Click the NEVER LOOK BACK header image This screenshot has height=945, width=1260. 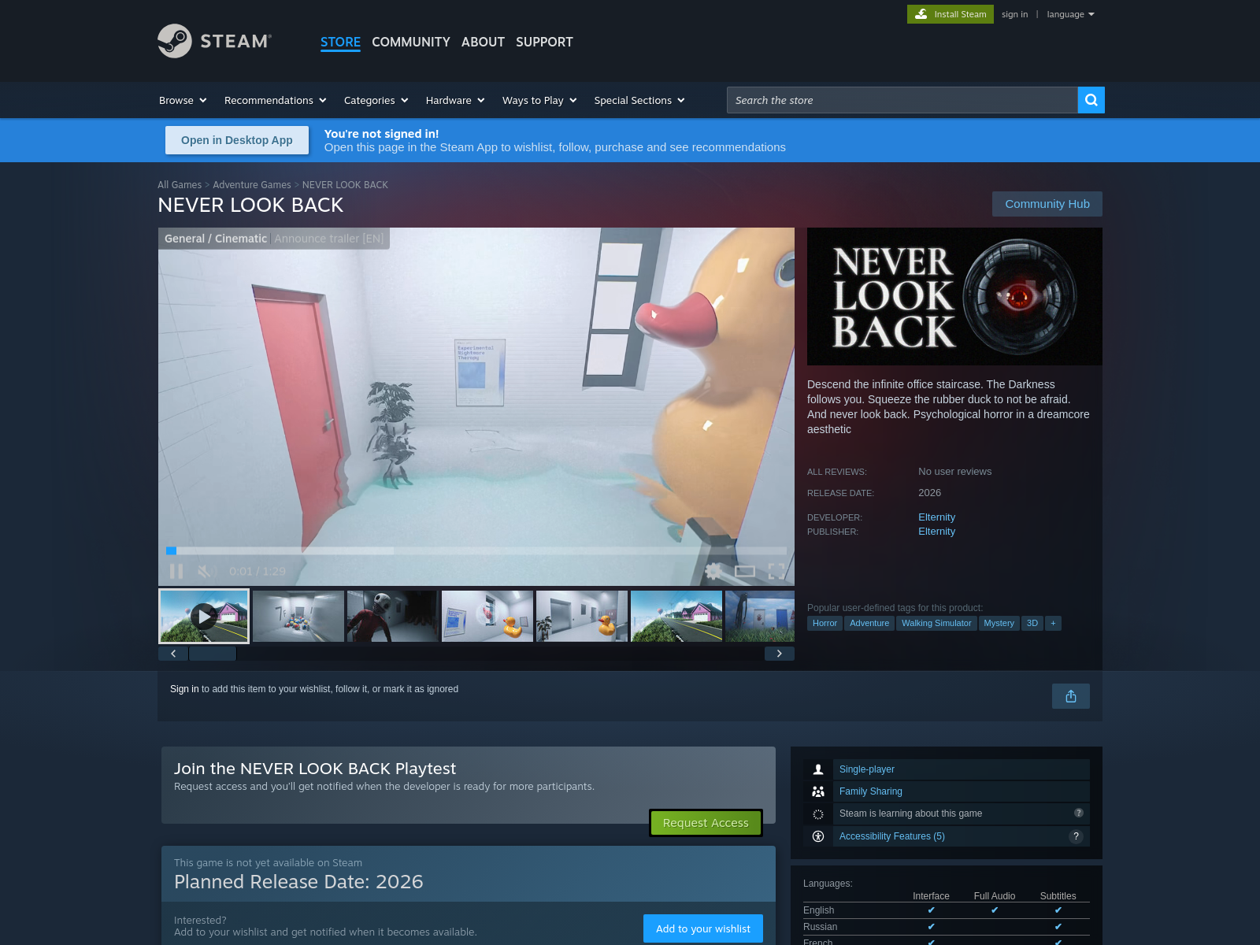coord(954,296)
